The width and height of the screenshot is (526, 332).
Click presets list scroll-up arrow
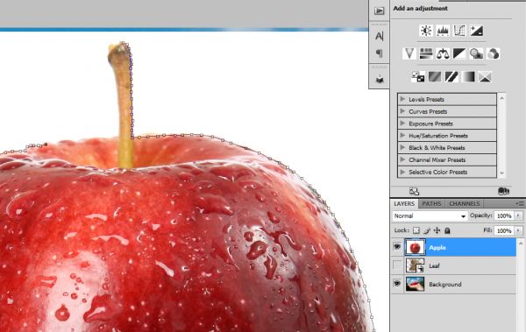502,98
